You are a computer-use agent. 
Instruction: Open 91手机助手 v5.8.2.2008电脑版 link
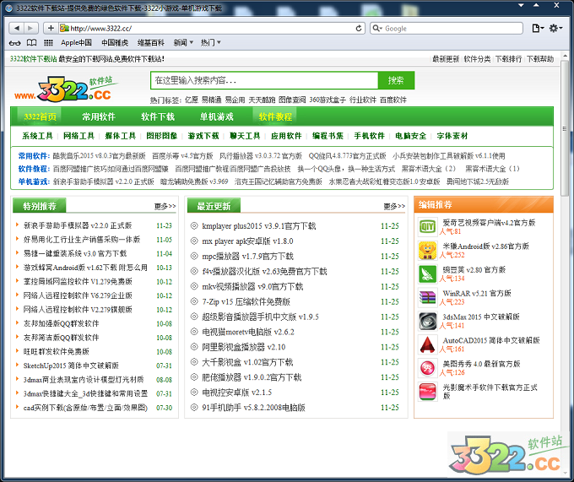253,408
